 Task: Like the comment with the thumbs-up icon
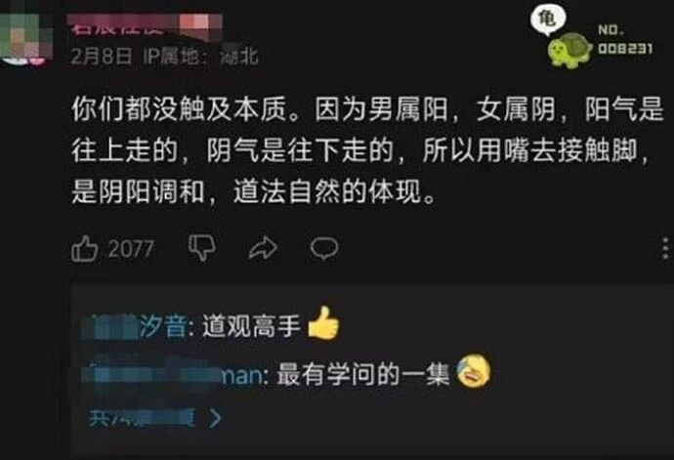pos(84,248)
